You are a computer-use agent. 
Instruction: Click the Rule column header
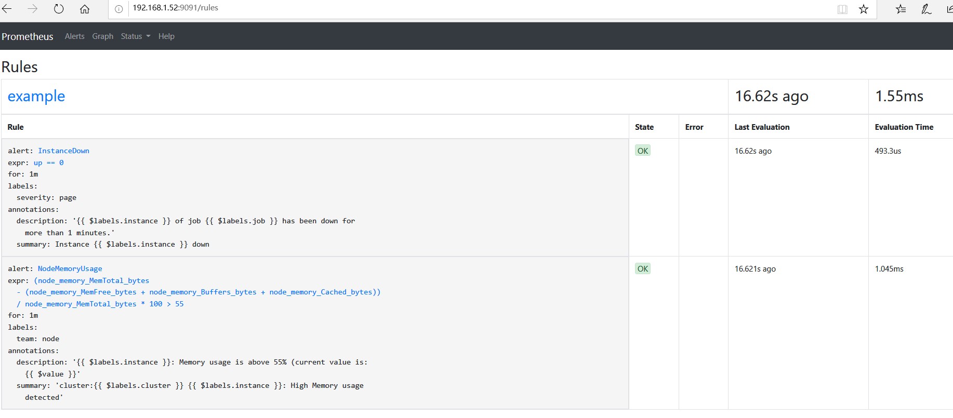pos(16,127)
